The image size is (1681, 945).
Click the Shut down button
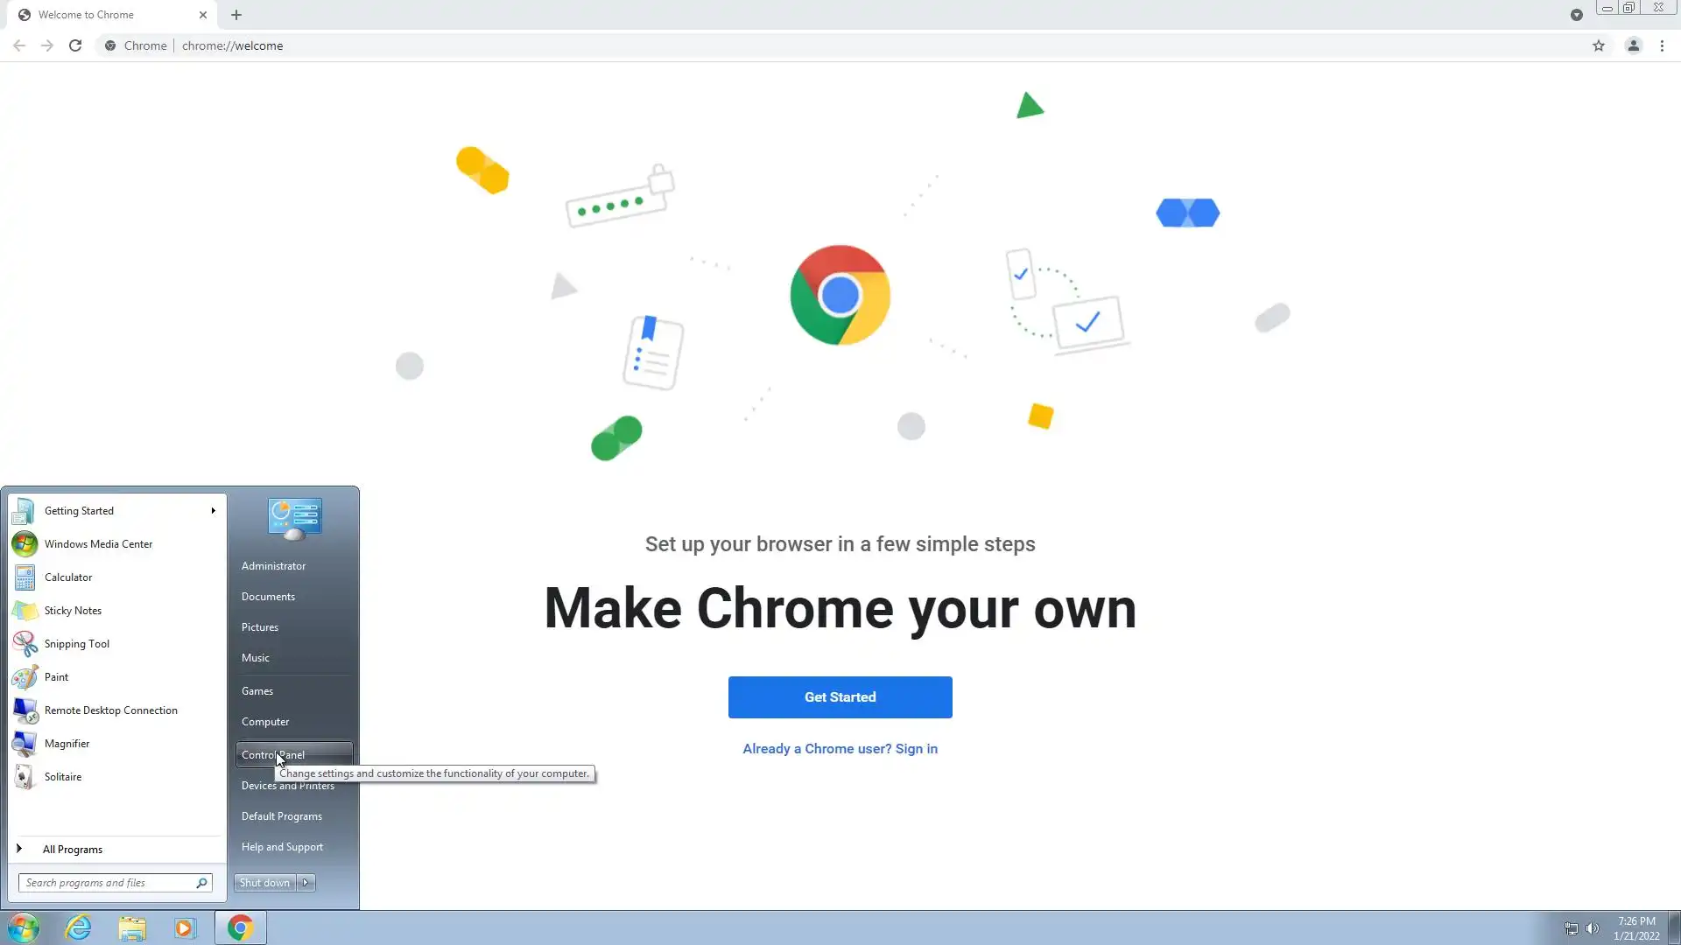pyautogui.click(x=264, y=883)
